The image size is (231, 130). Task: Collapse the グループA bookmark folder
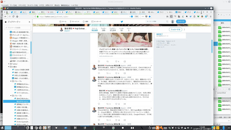pyautogui.click(x=11, y=81)
